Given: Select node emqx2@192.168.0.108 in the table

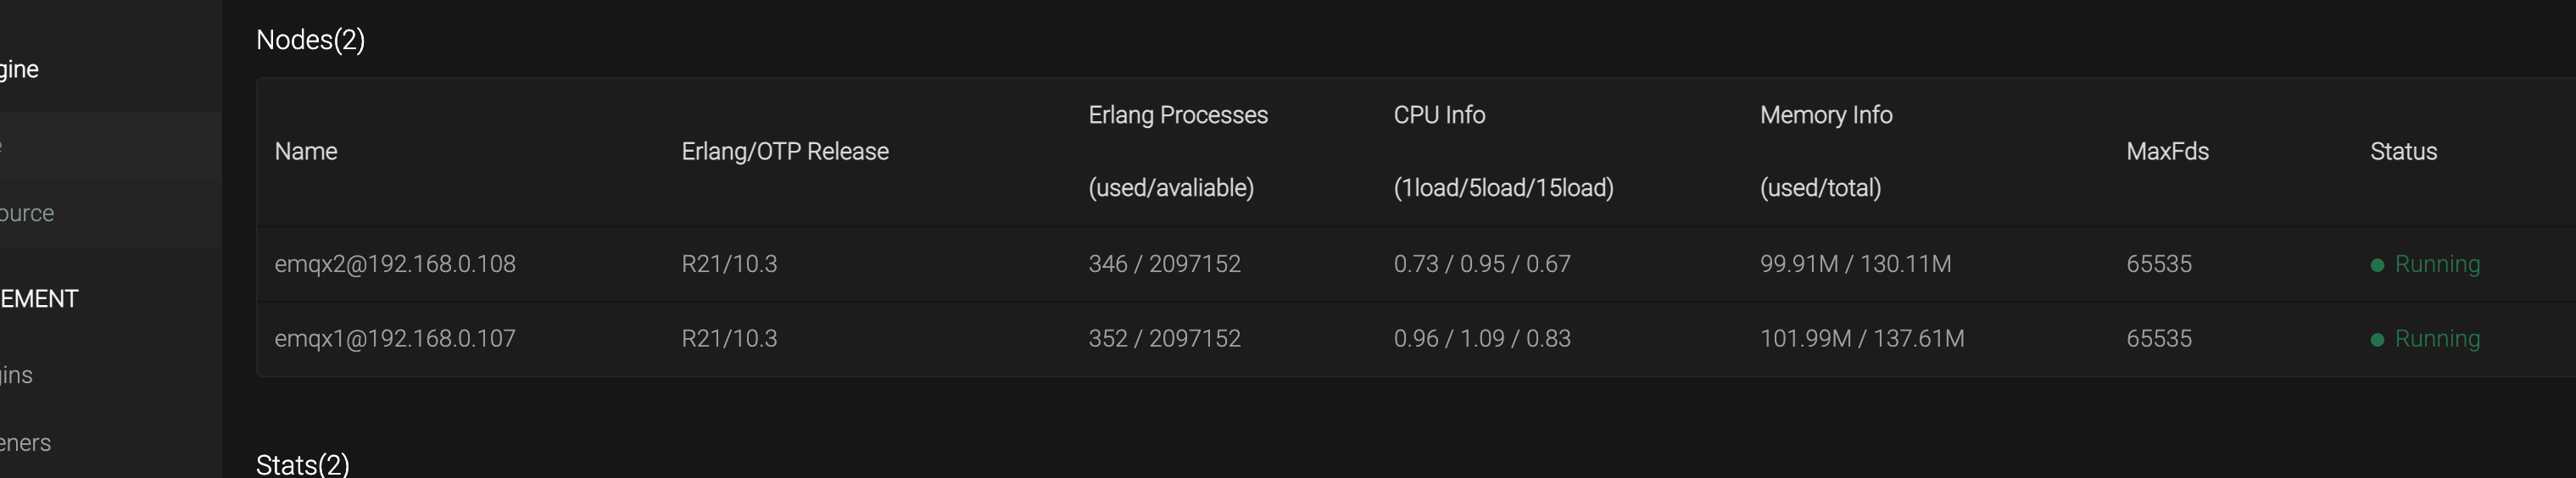Looking at the screenshot, I should click(395, 264).
